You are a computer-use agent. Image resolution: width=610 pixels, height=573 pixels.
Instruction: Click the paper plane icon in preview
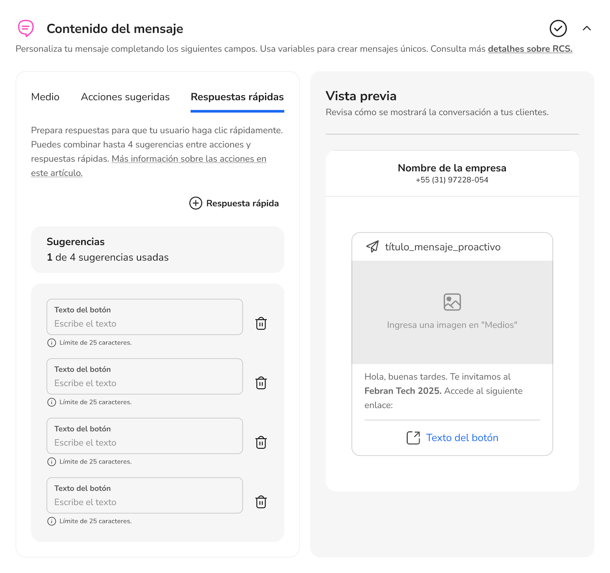tap(372, 247)
